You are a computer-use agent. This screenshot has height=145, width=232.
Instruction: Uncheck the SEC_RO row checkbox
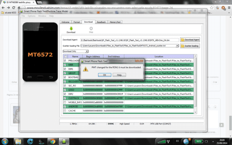click(x=65, y=86)
